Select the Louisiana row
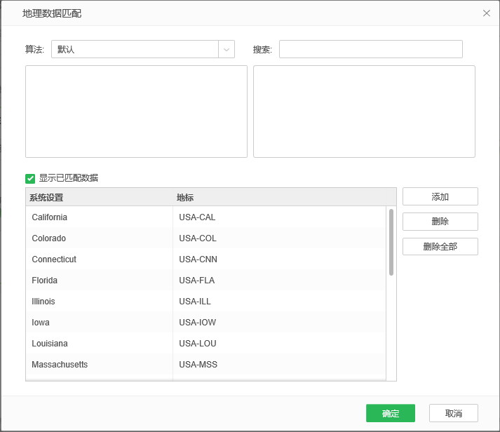This screenshot has width=500, height=432. point(205,344)
